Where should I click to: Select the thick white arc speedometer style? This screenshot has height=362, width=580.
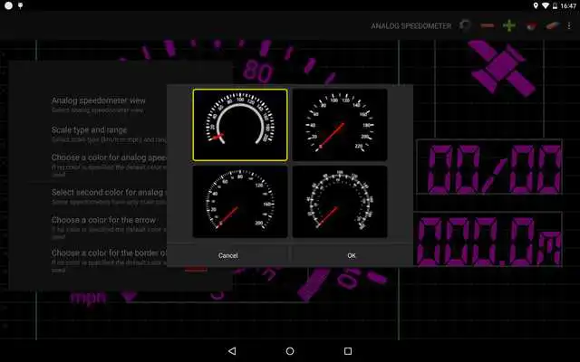240,125
